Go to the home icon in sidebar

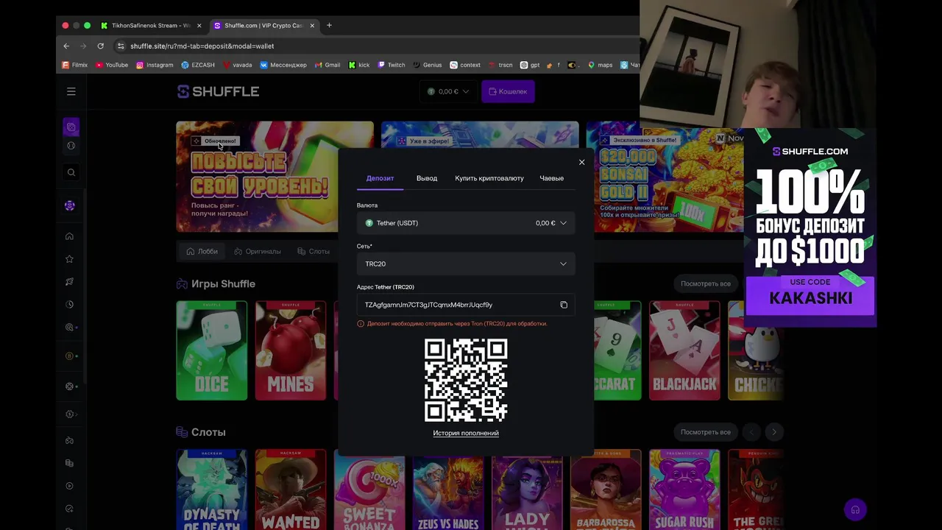point(69,236)
